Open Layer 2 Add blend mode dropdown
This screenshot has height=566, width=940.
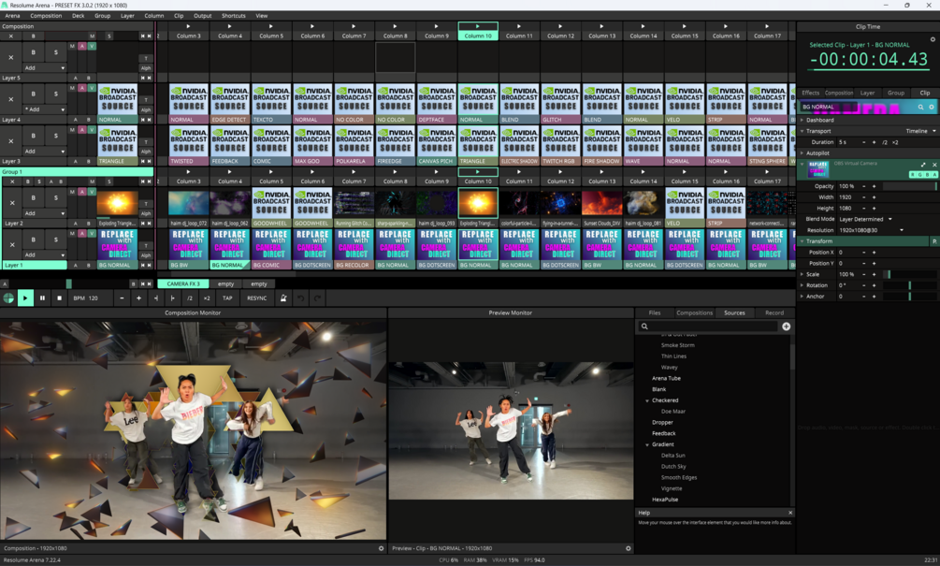tap(44, 213)
